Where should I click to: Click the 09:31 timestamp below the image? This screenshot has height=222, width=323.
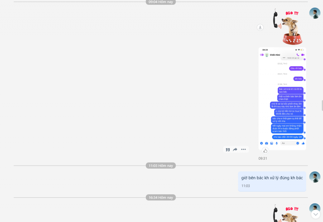click(x=263, y=158)
